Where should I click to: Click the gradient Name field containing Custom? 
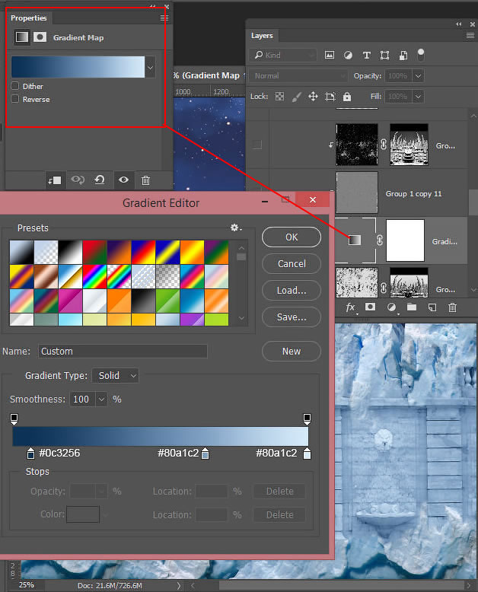[123, 351]
